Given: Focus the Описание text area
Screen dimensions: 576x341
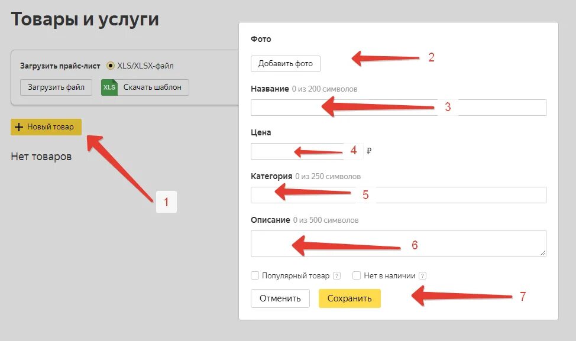Looking at the screenshot, I should point(399,243).
